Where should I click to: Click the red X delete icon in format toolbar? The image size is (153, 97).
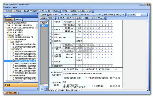click(80, 18)
